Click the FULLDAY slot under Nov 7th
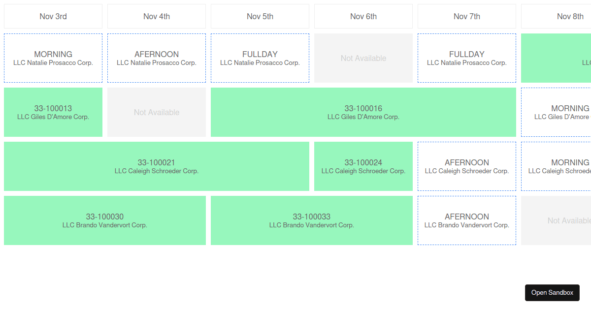This screenshot has height=310, width=591. coord(466,58)
